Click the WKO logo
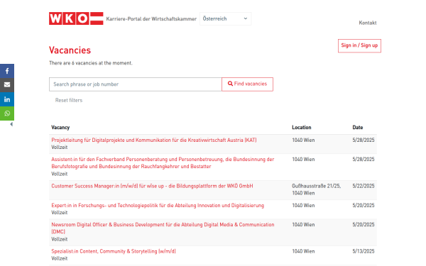426x266 pixels. pos(76,18)
